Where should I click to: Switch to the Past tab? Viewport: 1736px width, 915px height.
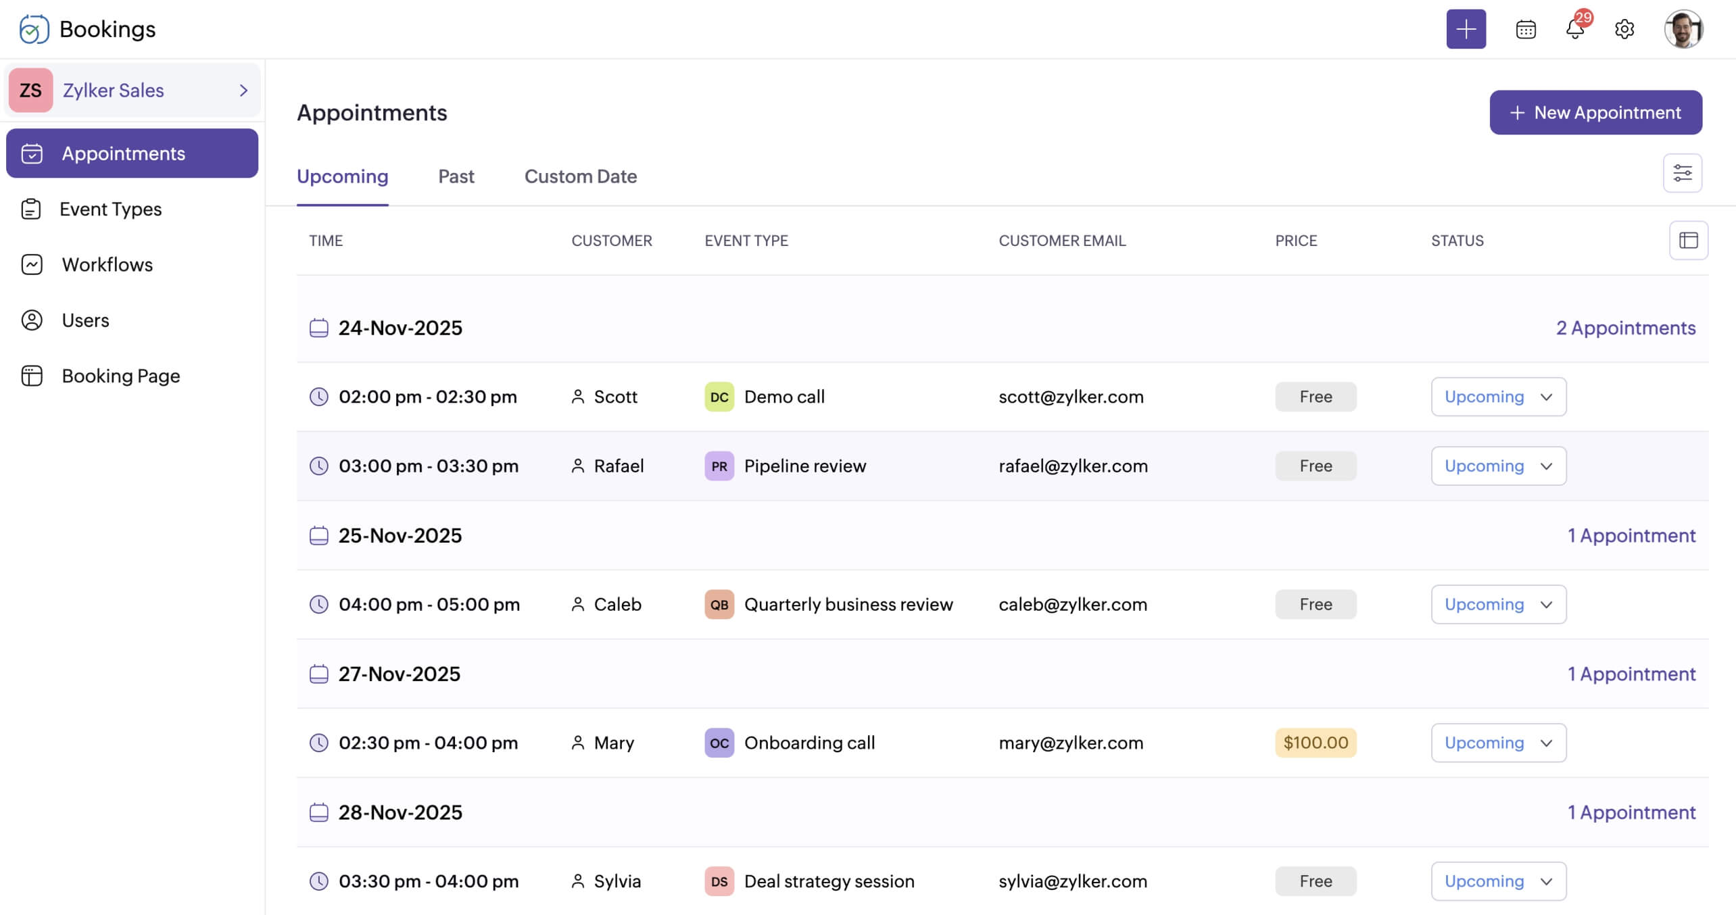coord(456,176)
